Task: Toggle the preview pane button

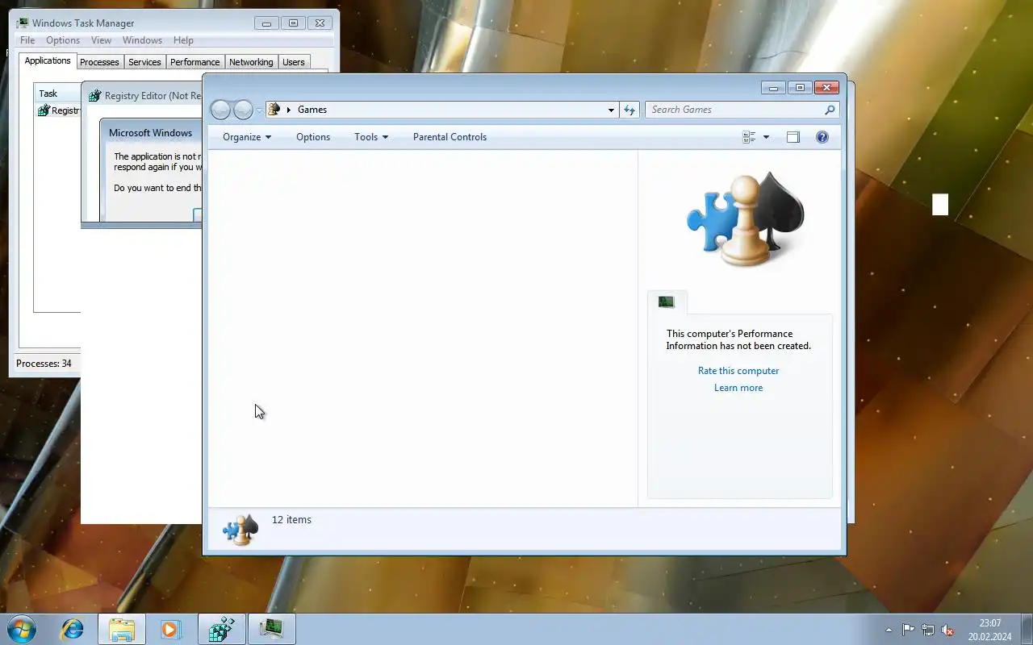Action: 793,137
